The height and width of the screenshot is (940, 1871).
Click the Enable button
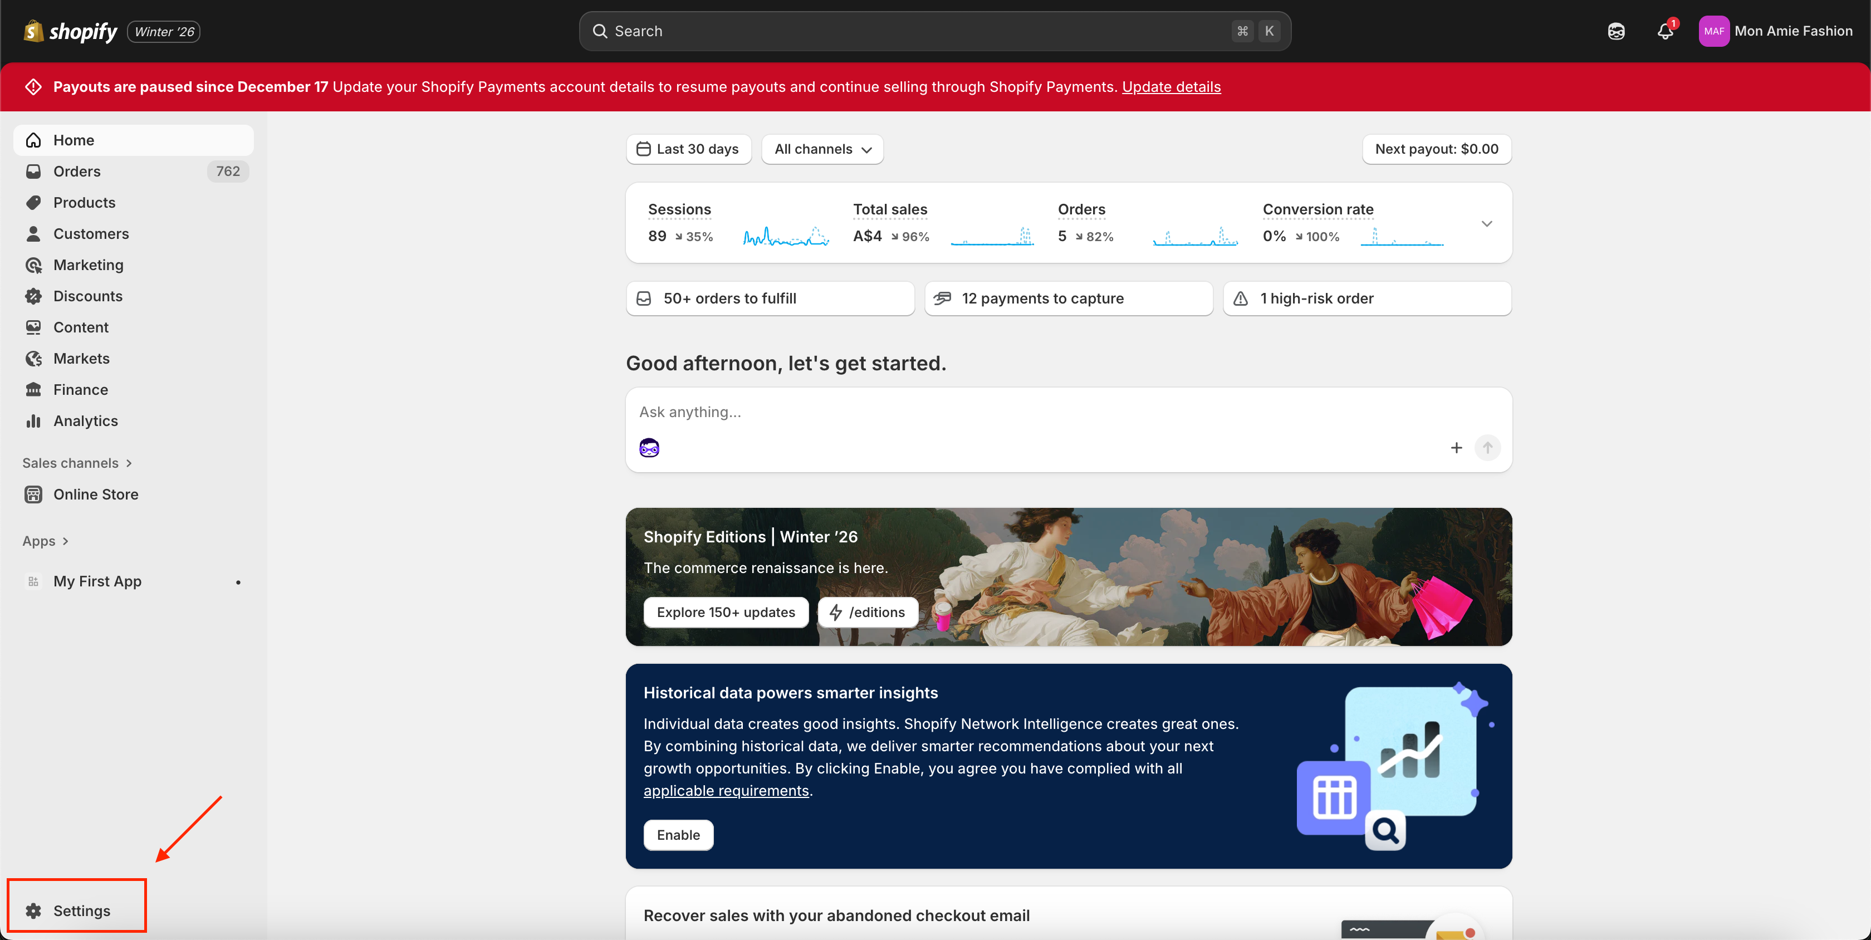(x=678, y=835)
